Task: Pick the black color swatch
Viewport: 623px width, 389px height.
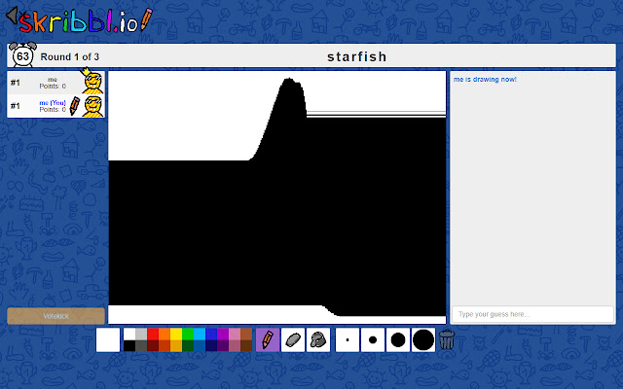Action: point(129,346)
